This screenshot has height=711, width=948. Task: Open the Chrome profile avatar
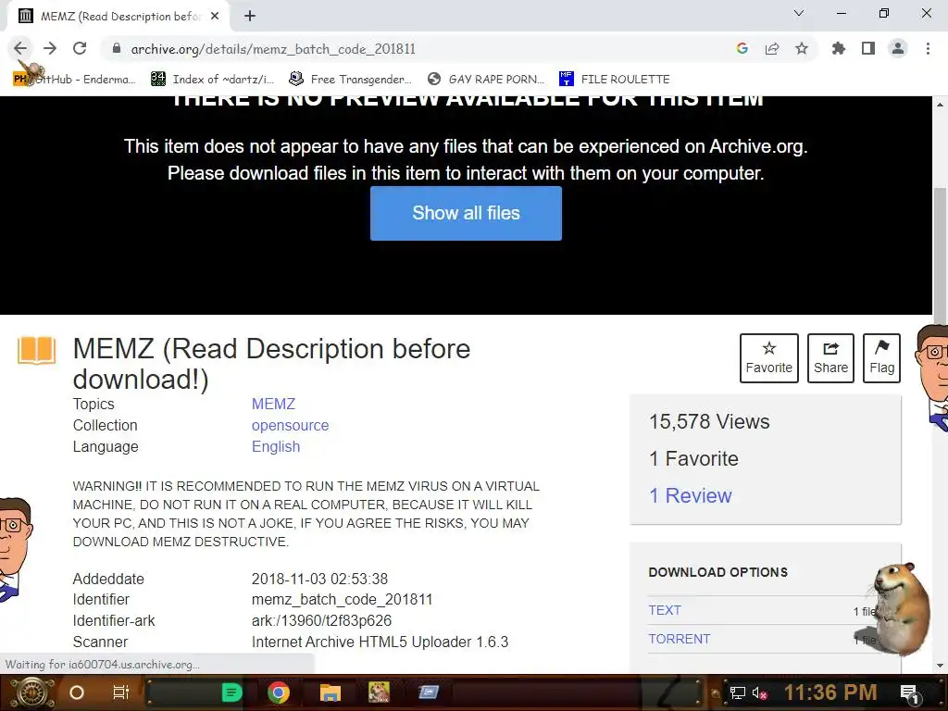898,48
